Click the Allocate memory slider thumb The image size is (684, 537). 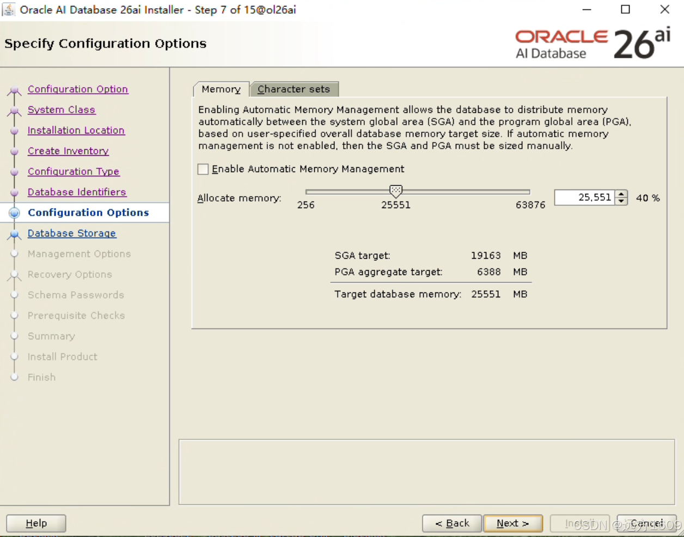(396, 191)
